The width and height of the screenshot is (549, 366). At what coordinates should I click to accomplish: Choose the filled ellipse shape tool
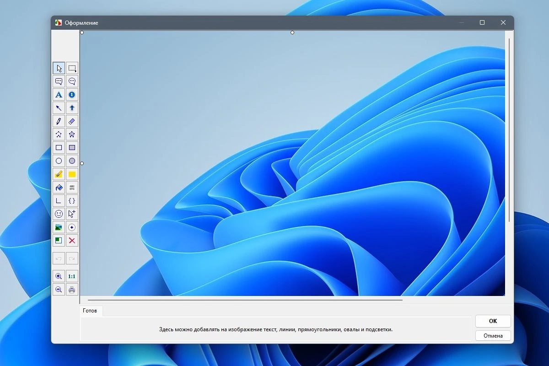[72, 161]
